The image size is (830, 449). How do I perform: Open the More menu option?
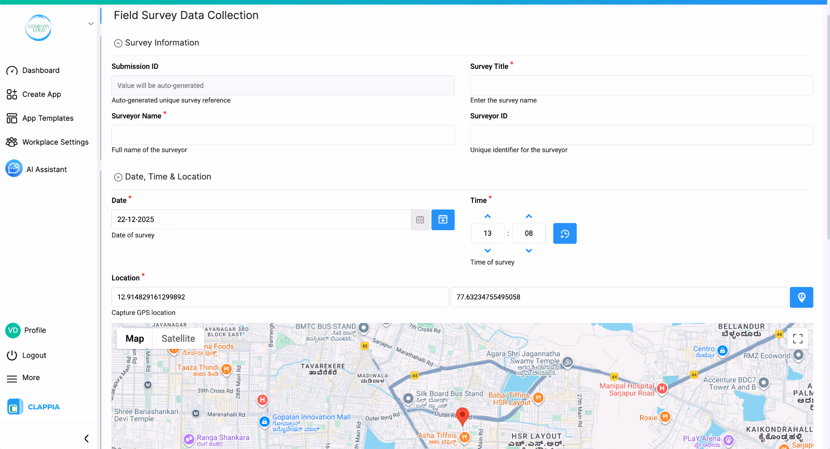31,378
